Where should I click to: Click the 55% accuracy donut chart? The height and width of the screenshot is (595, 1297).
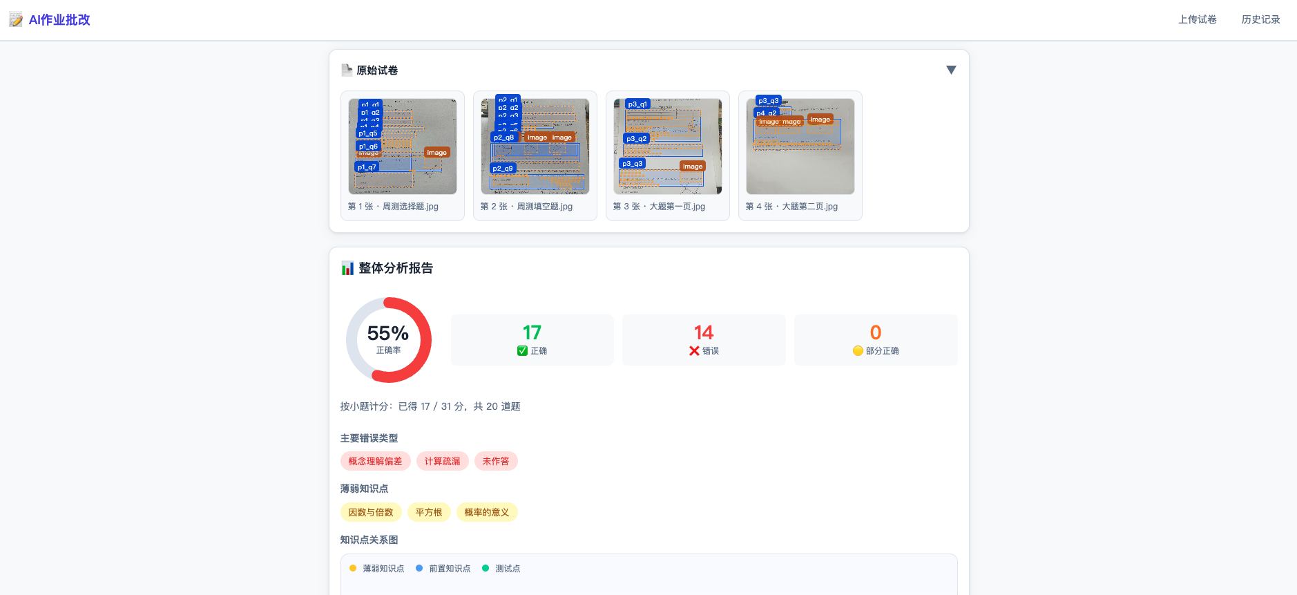[389, 340]
